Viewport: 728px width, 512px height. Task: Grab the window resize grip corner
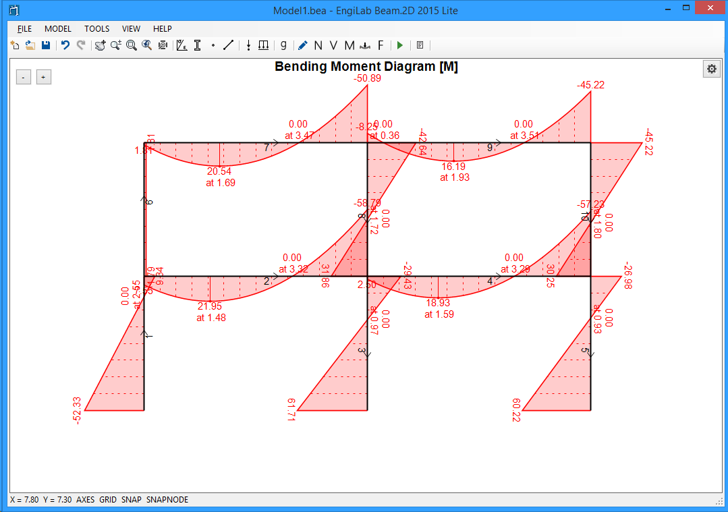click(x=719, y=501)
